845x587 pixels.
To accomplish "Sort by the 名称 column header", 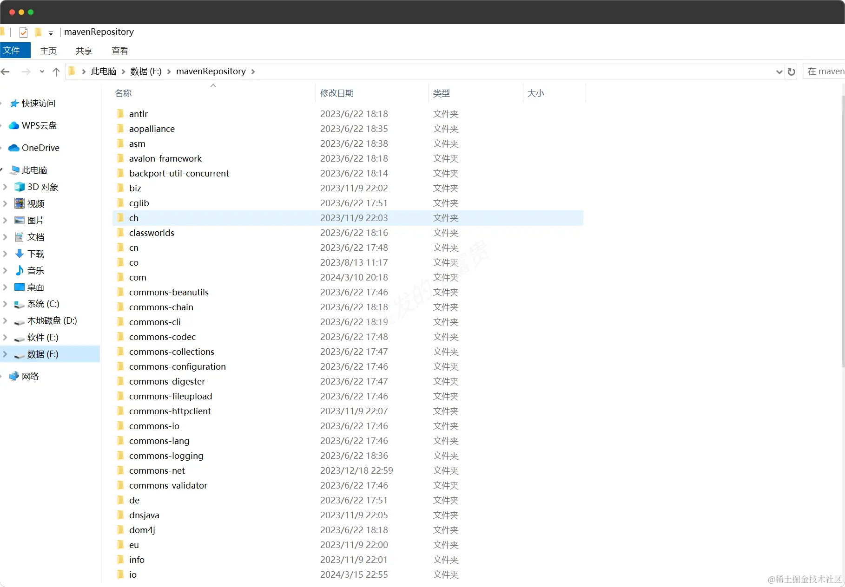I will pyautogui.click(x=213, y=93).
